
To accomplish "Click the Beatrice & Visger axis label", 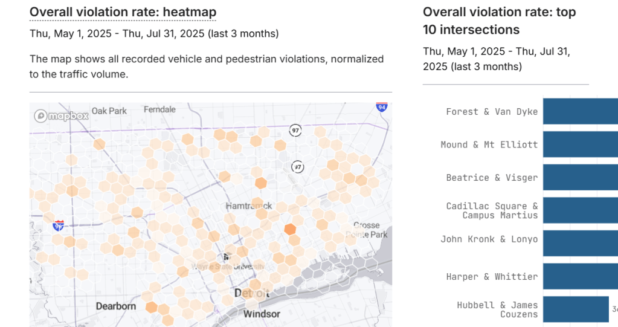I will tap(492, 178).
